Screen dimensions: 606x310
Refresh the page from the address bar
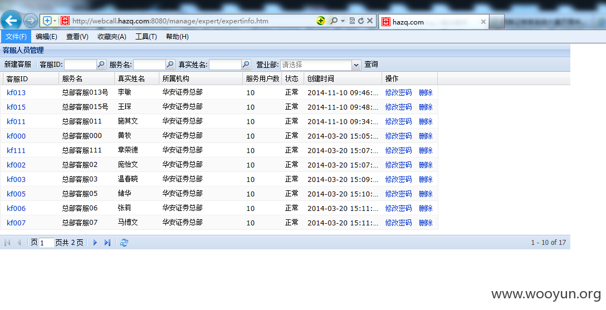[x=360, y=21]
